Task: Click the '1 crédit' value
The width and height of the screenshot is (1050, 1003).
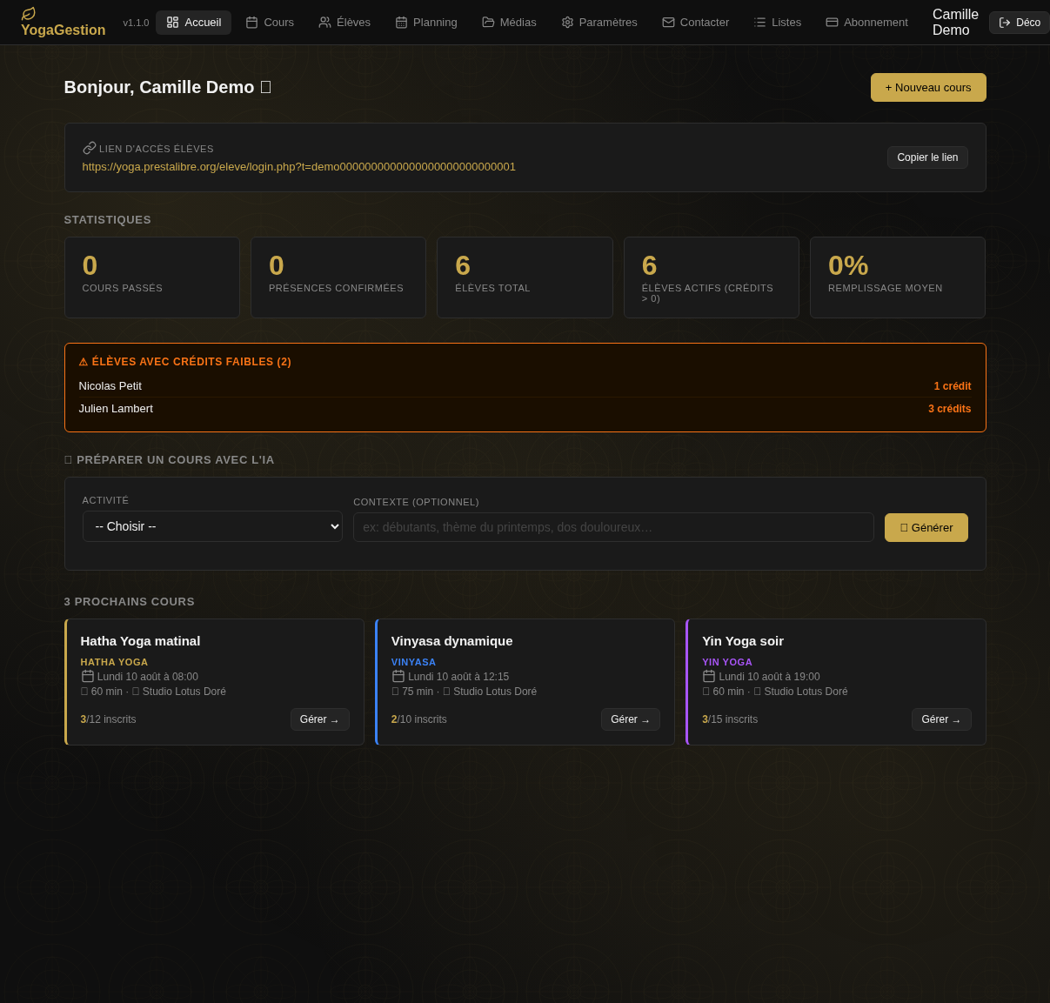Action: 953,386
